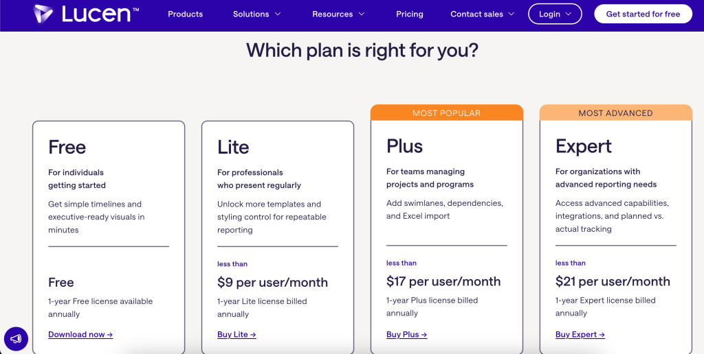Follow the Buy Expert link
The width and height of the screenshot is (704, 354).
pos(580,334)
